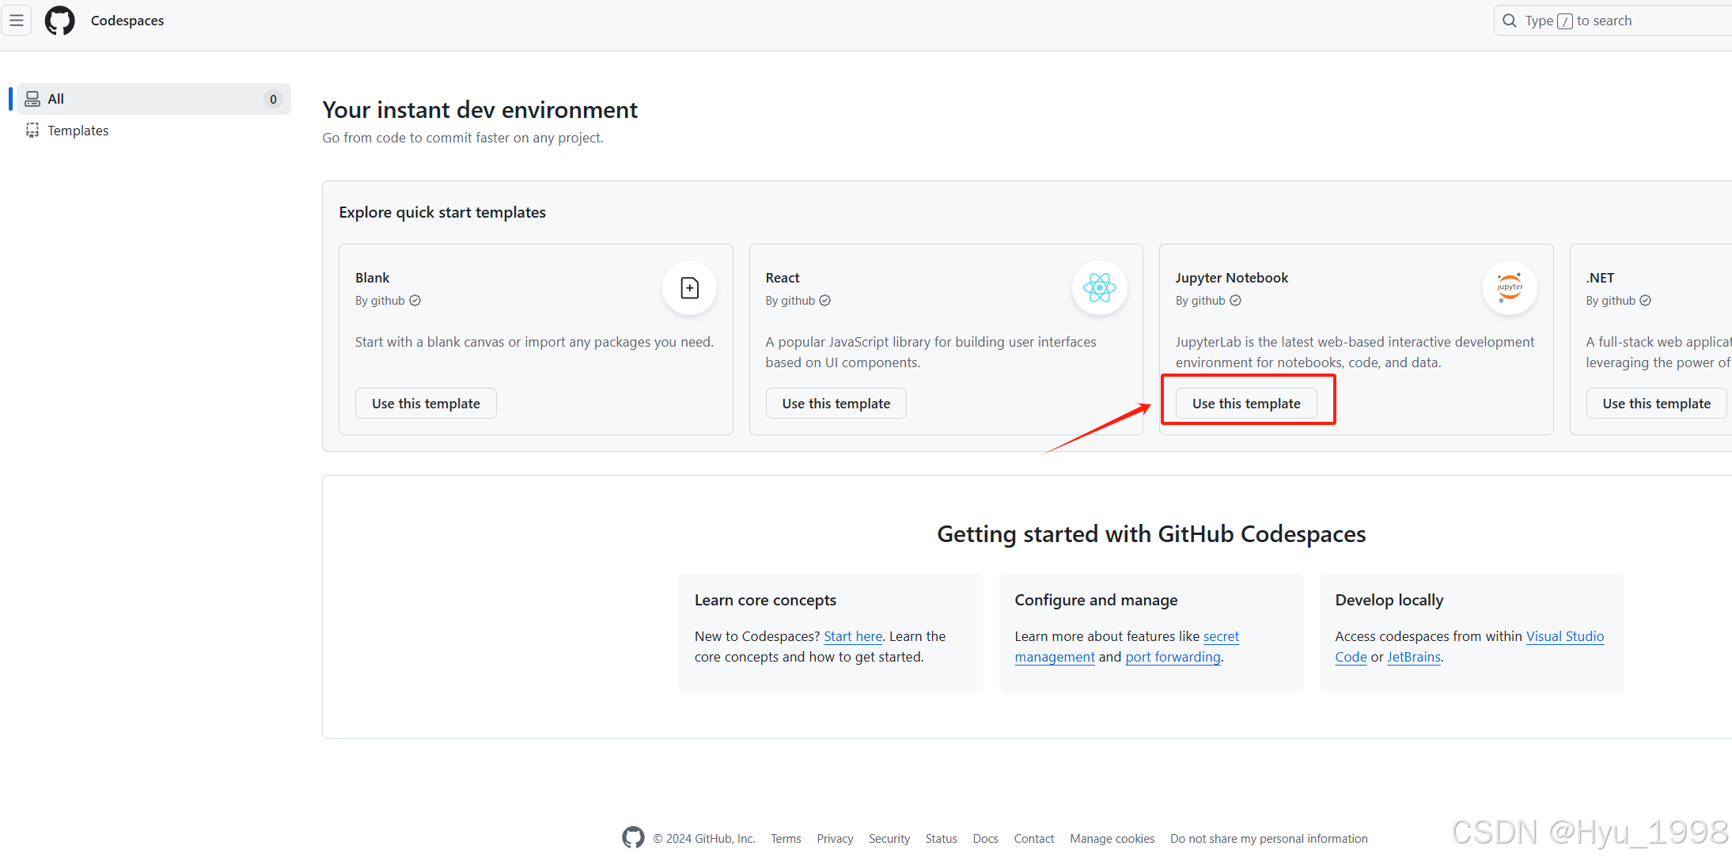
Task: Click the template icon beside Templates
Action: pos(32,131)
